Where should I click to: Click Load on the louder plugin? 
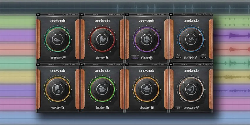click(111, 64)
